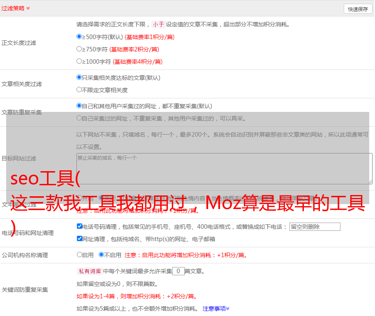Click the 留空则删除 phone replacement field
This screenshot has height=316, width=375.
pyautogui.click(x=315, y=227)
